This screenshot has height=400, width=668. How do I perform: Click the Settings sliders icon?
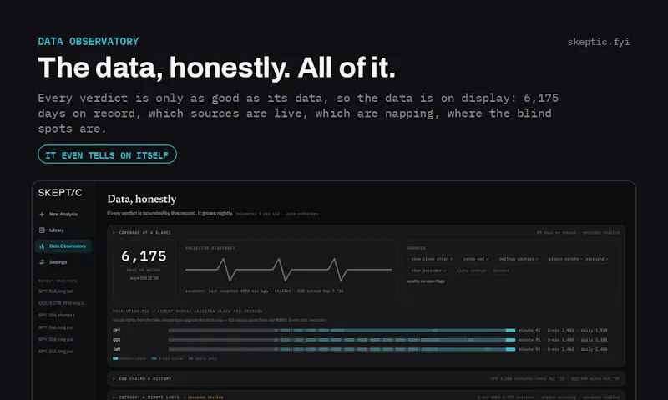[42, 262]
